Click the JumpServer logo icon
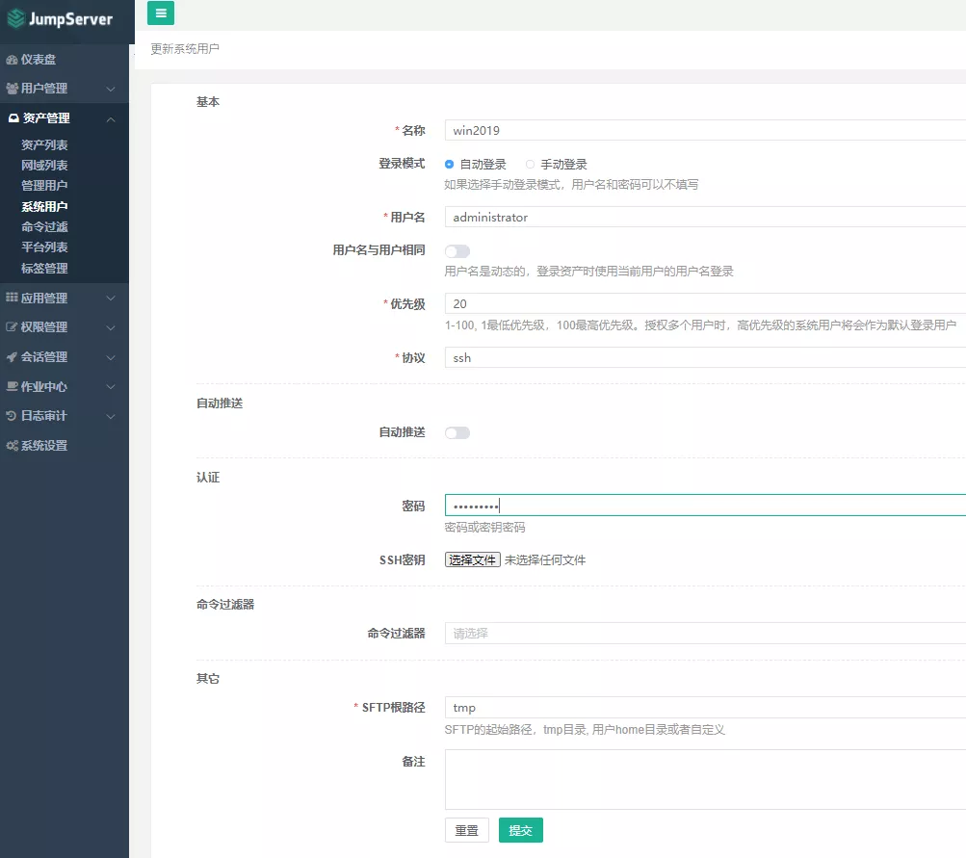The image size is (966, 858). tap(16, 19)
